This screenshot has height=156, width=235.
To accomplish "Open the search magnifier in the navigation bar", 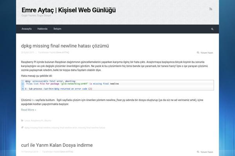I will [212, 29].
